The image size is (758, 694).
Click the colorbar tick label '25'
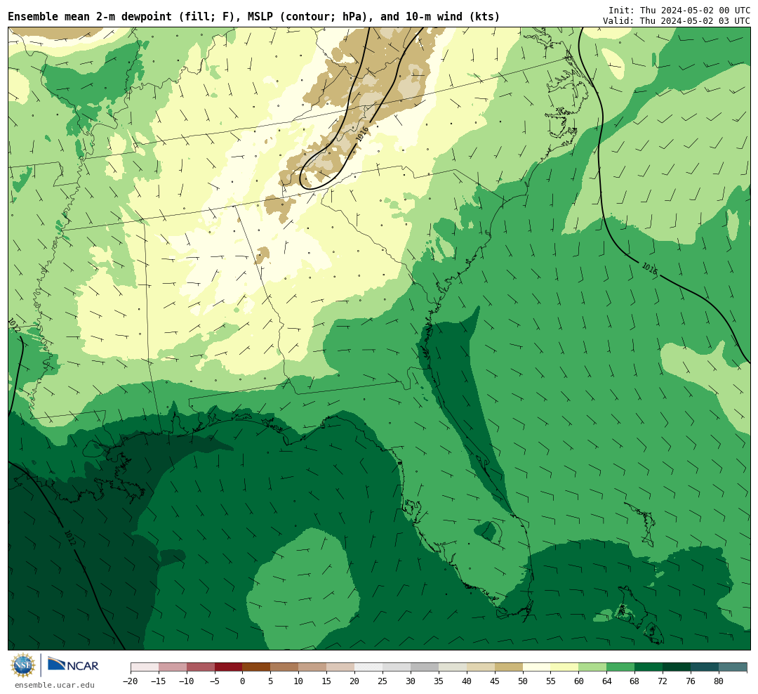point(383,681)
